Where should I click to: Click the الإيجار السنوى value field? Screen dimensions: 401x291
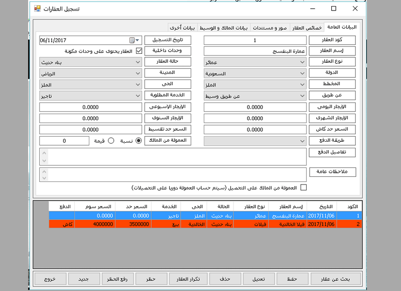click(x=90, y=118)
